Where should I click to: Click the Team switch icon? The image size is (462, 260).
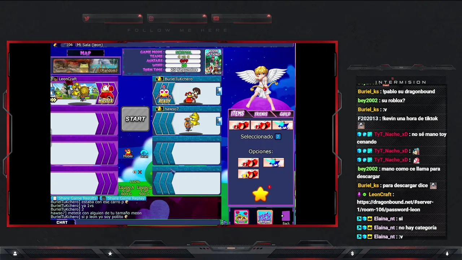pos(144,154)
